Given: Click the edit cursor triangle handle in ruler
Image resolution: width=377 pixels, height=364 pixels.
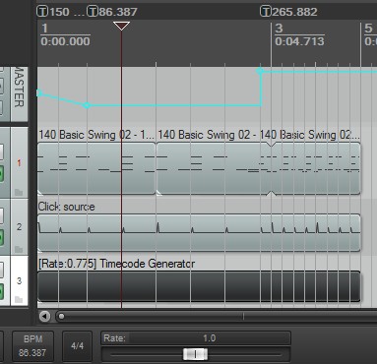Looking at the screenshot, I should (121, 26).
